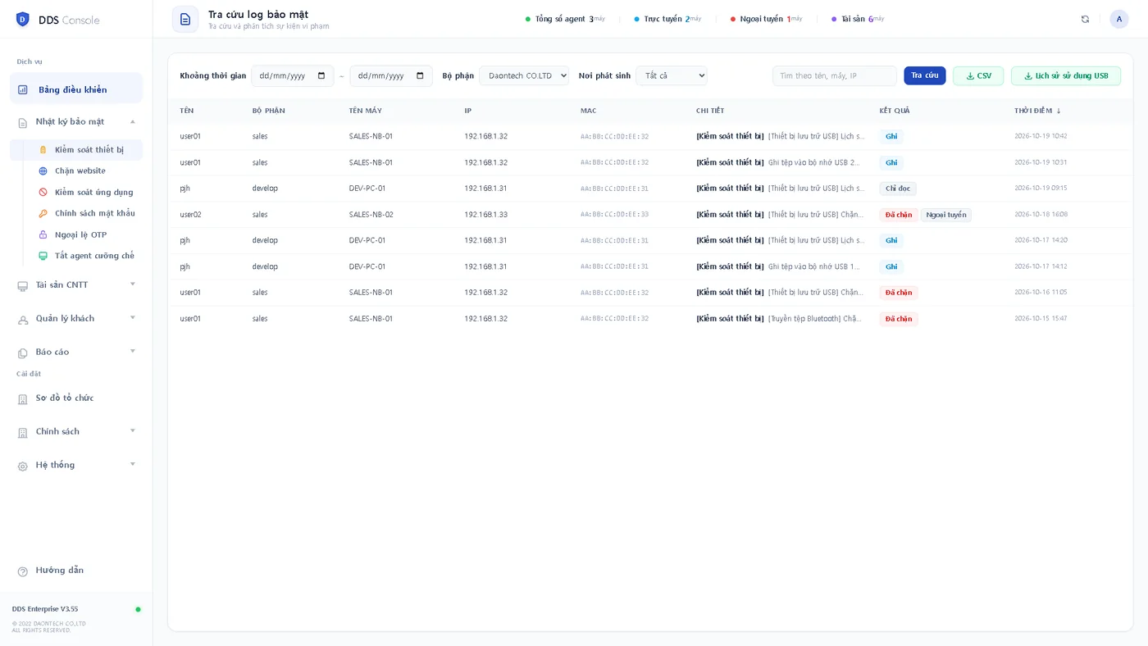Image resolution: width=1148 pixels, height=646 pixels.
Task: Collapse the Nhật ký bảo mật section arrow
Action: pyautogui.click(x=133, y=121)
